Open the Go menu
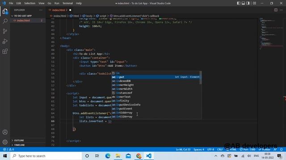286x160 pixels. [x=50, y=3]
